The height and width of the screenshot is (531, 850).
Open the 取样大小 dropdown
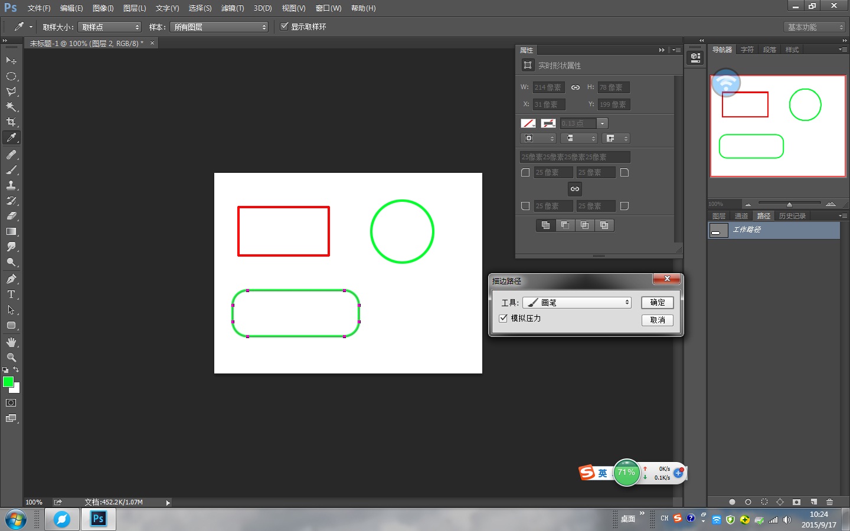point(110,27)
